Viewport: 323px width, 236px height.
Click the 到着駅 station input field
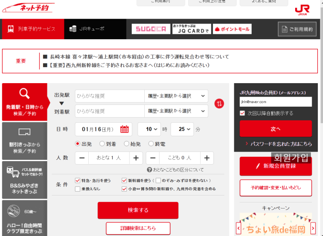[x=110, y=111]
